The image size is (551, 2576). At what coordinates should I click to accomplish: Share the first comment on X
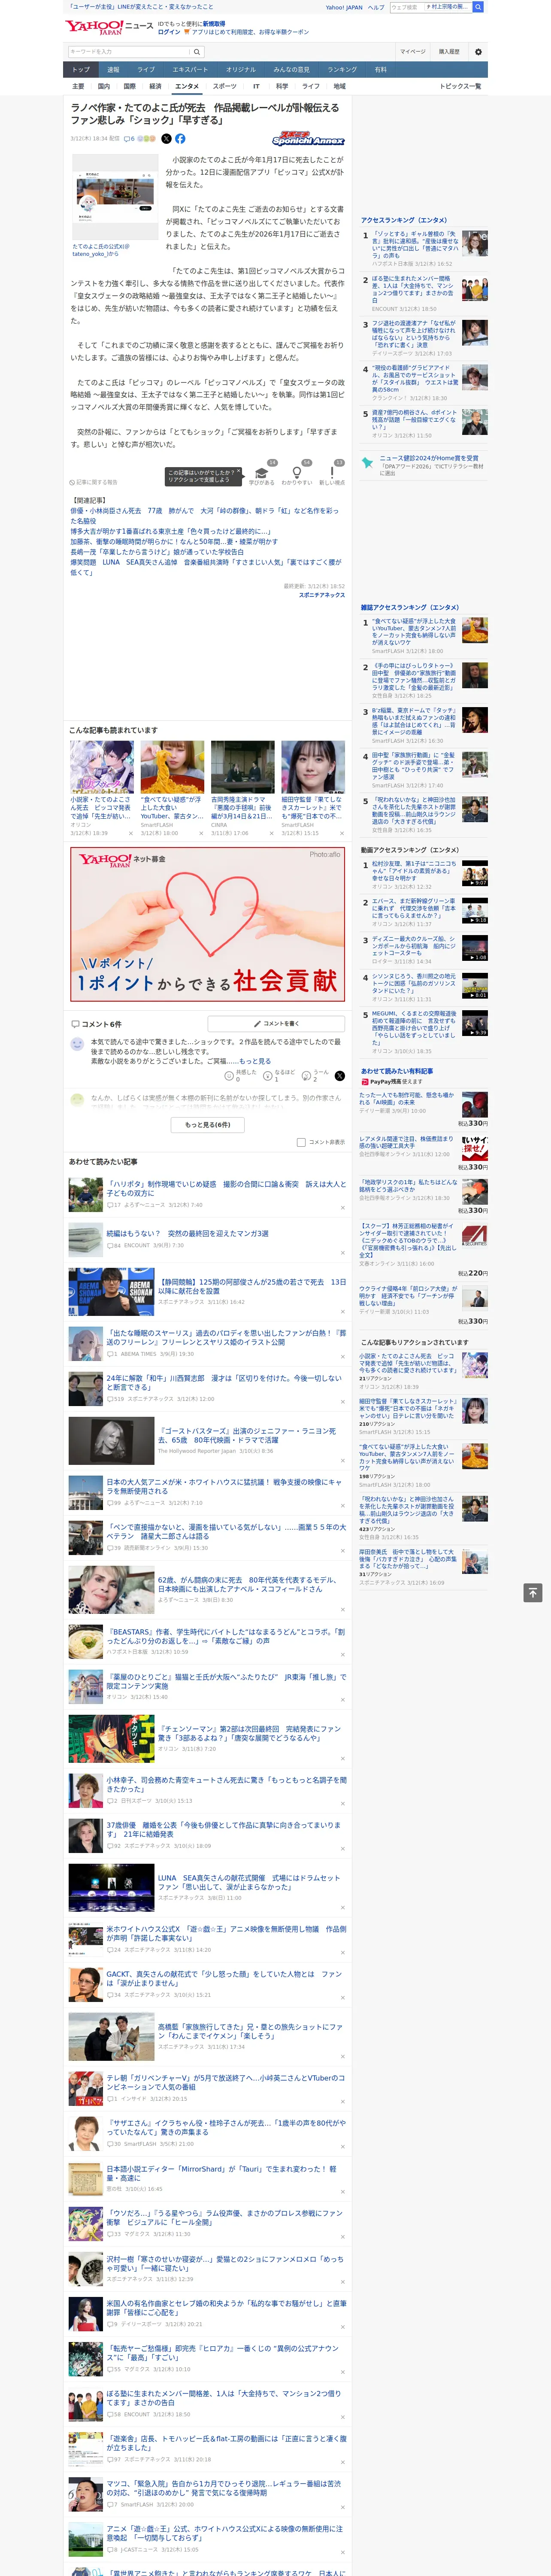(340, 1076)
